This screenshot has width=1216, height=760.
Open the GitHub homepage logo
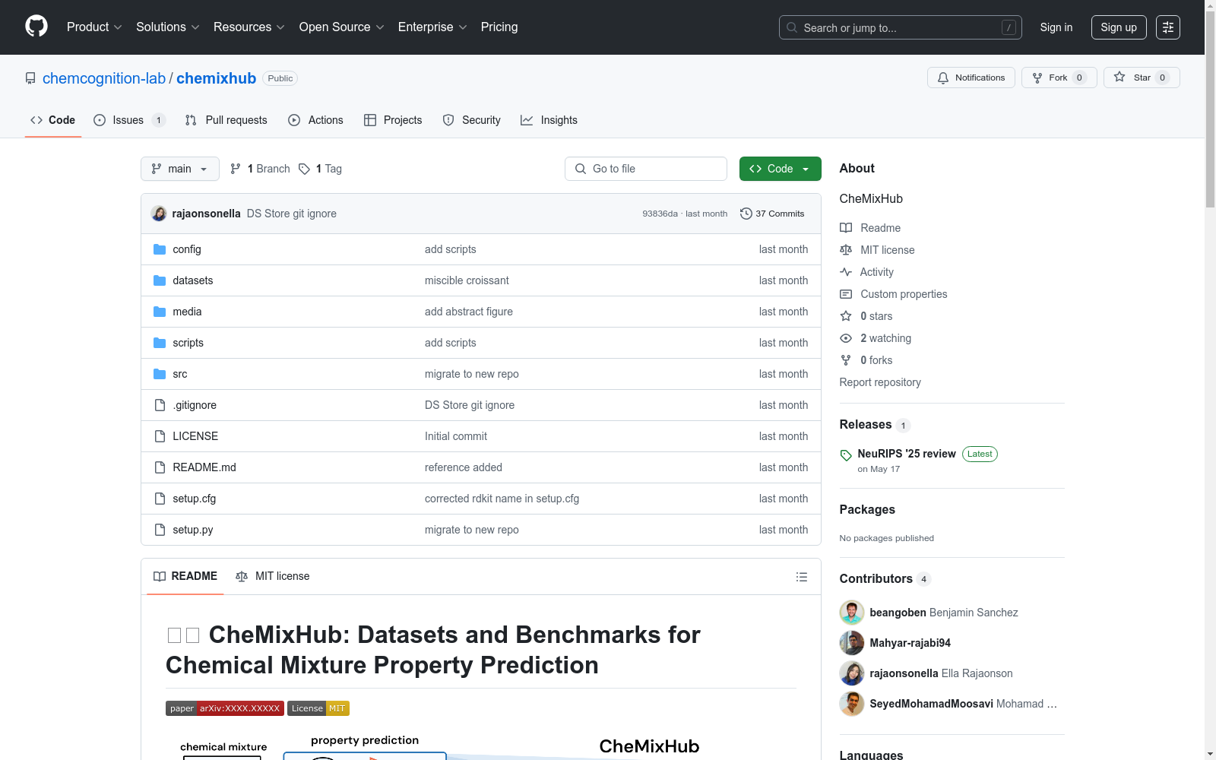tap(36, 27)
